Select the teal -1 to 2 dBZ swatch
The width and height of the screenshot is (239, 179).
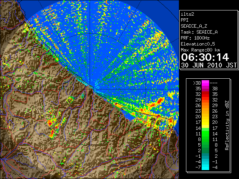[x=205, y=156]
